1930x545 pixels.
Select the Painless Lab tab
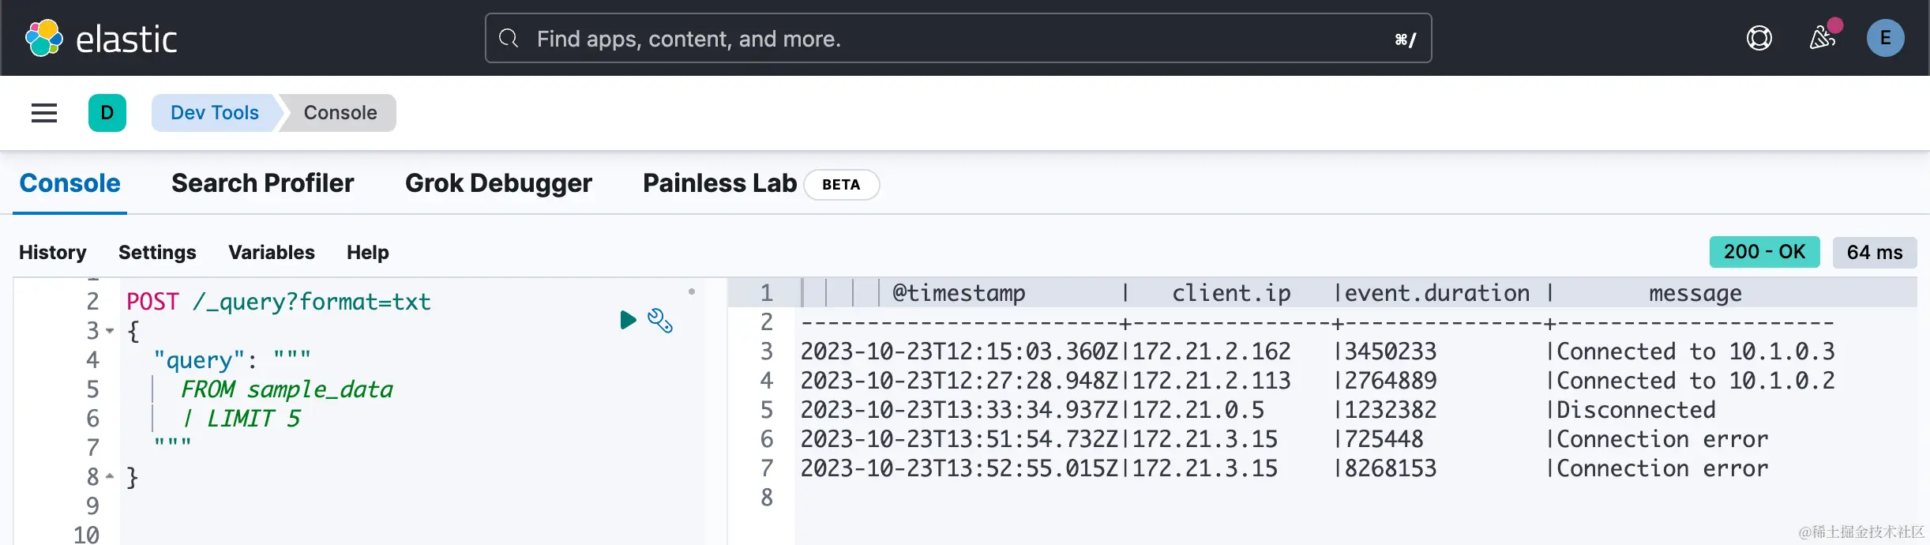[x=719, y=183]
